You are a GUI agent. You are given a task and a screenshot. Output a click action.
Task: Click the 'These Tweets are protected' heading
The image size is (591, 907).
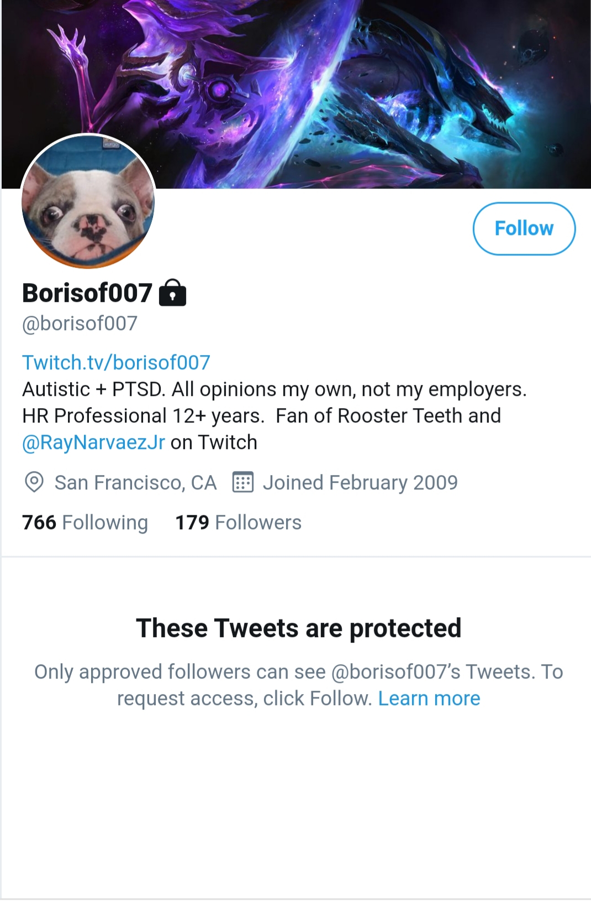click(298, 628)
